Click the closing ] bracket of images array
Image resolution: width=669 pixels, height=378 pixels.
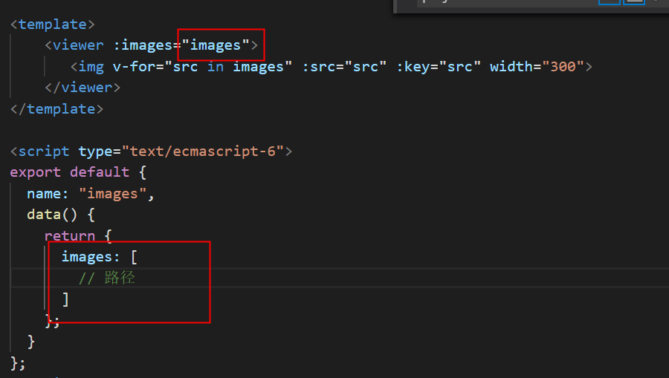65,299
